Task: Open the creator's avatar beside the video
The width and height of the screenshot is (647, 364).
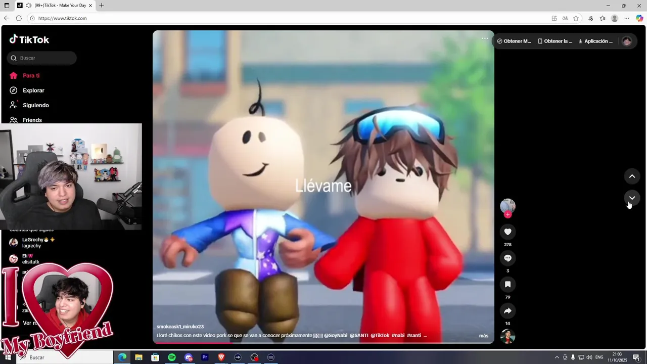Action: (x=507, y=206)
